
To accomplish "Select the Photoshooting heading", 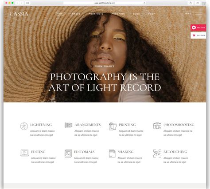I will (179, 125).
